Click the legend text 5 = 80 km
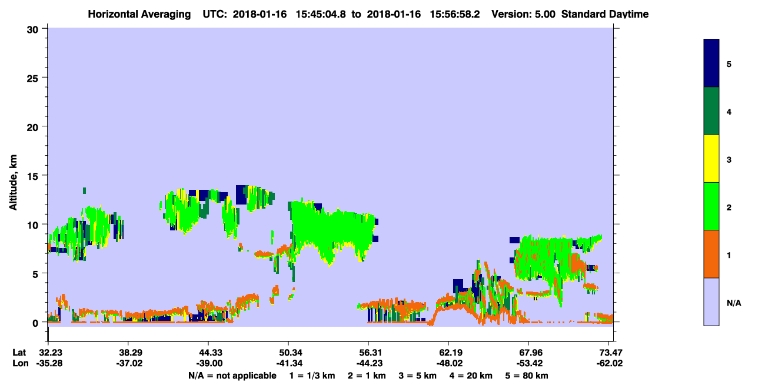Image resolution: width=765 pixels, height=392 pixels. tap(526, 376)
